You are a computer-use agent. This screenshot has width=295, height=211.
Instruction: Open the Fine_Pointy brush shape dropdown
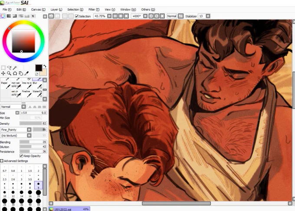click(29, 130)
